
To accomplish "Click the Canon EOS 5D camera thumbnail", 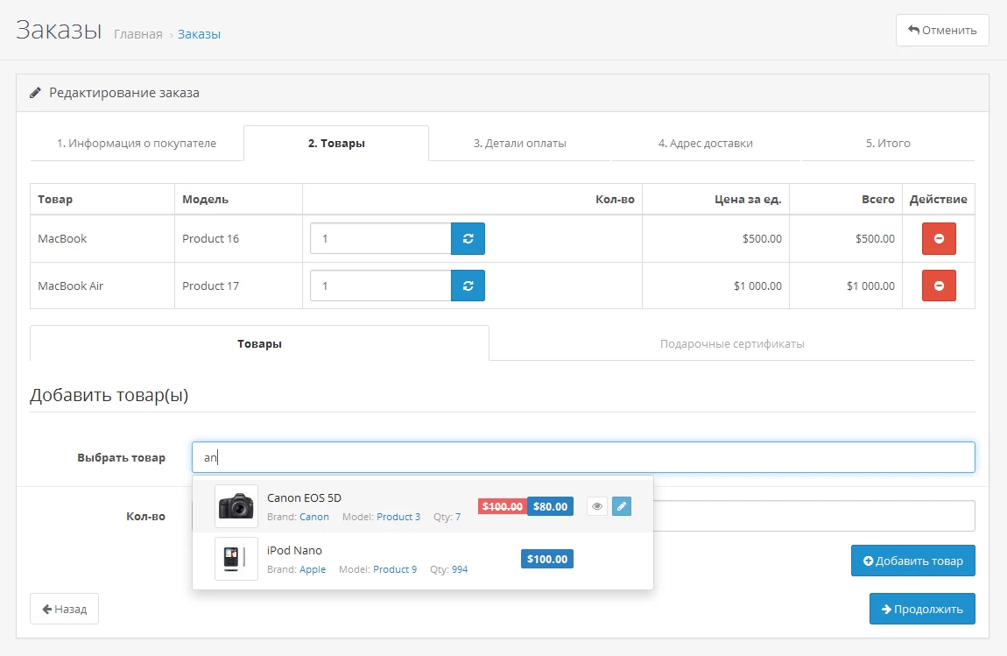I will click(236, 506).
